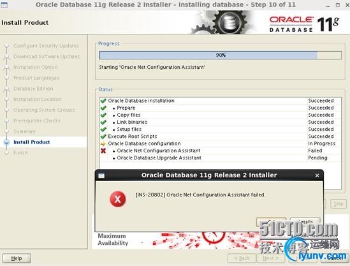Click the red error X icon in dialog
This screenshot has width=350, height=266.
tap(118, 199)
